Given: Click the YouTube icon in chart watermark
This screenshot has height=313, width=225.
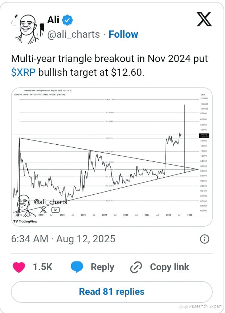Looking at the screenshot, I should point(56,210).
